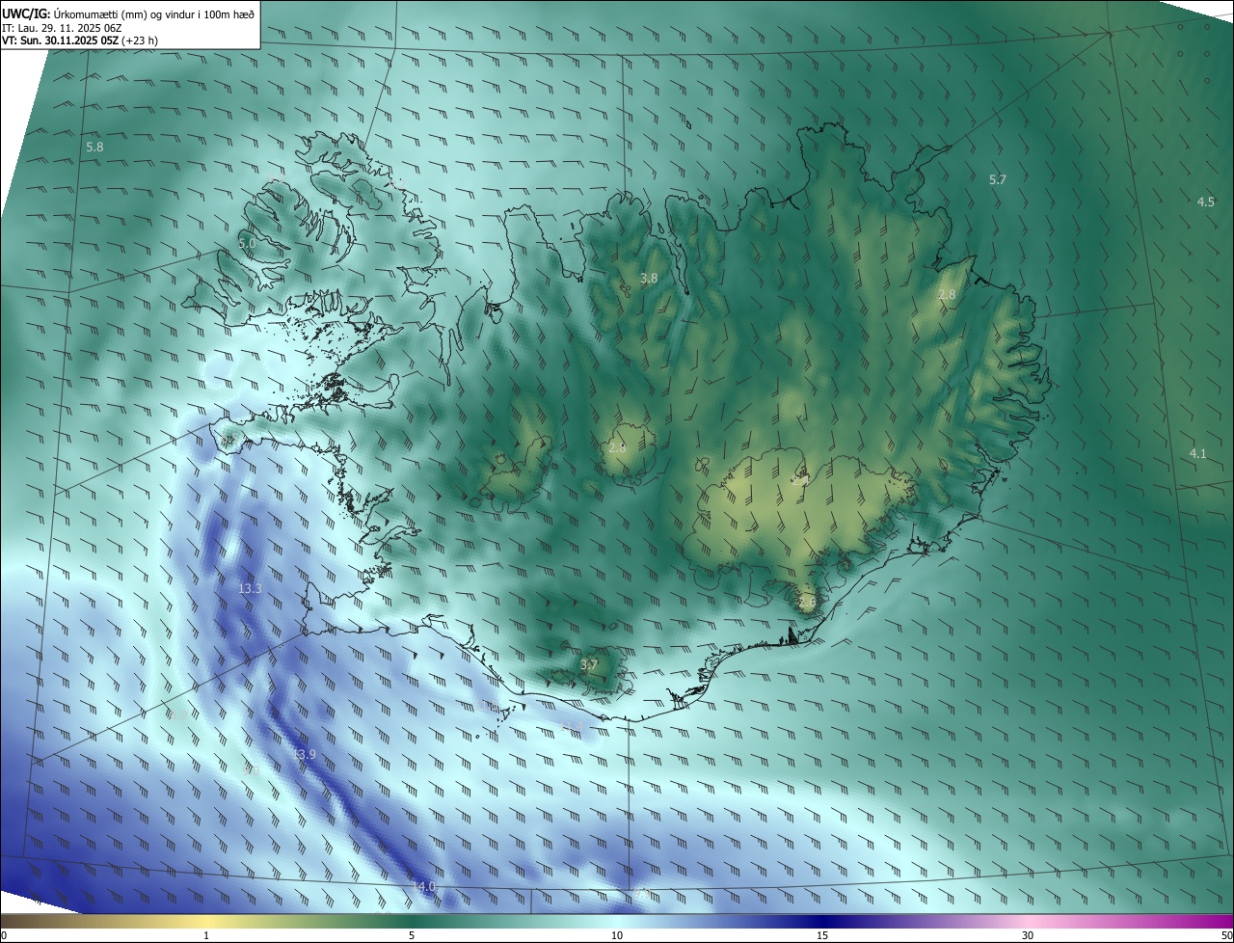The width and height of the screenshot is (1234, 943).
Task: Click the 'VT: Sun. 30.11.2025 05Z (+23 h)' line
Action: [x=80, y=40]
